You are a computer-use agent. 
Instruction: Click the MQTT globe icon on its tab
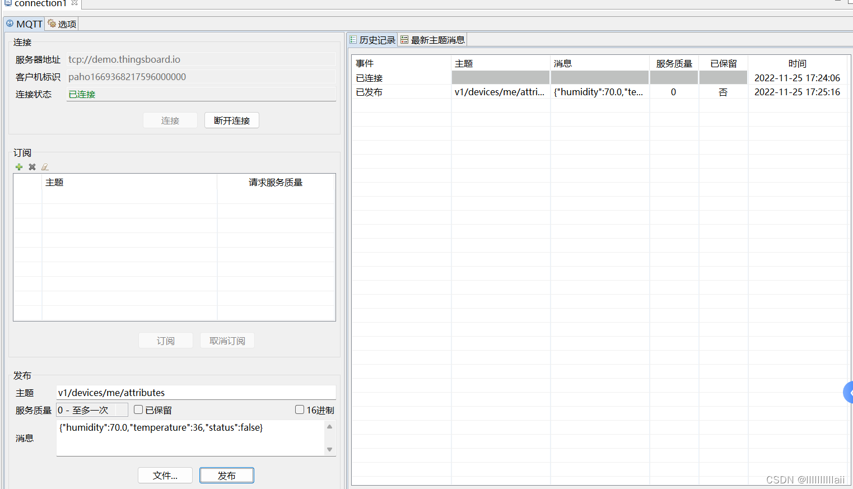coord(10,24)
